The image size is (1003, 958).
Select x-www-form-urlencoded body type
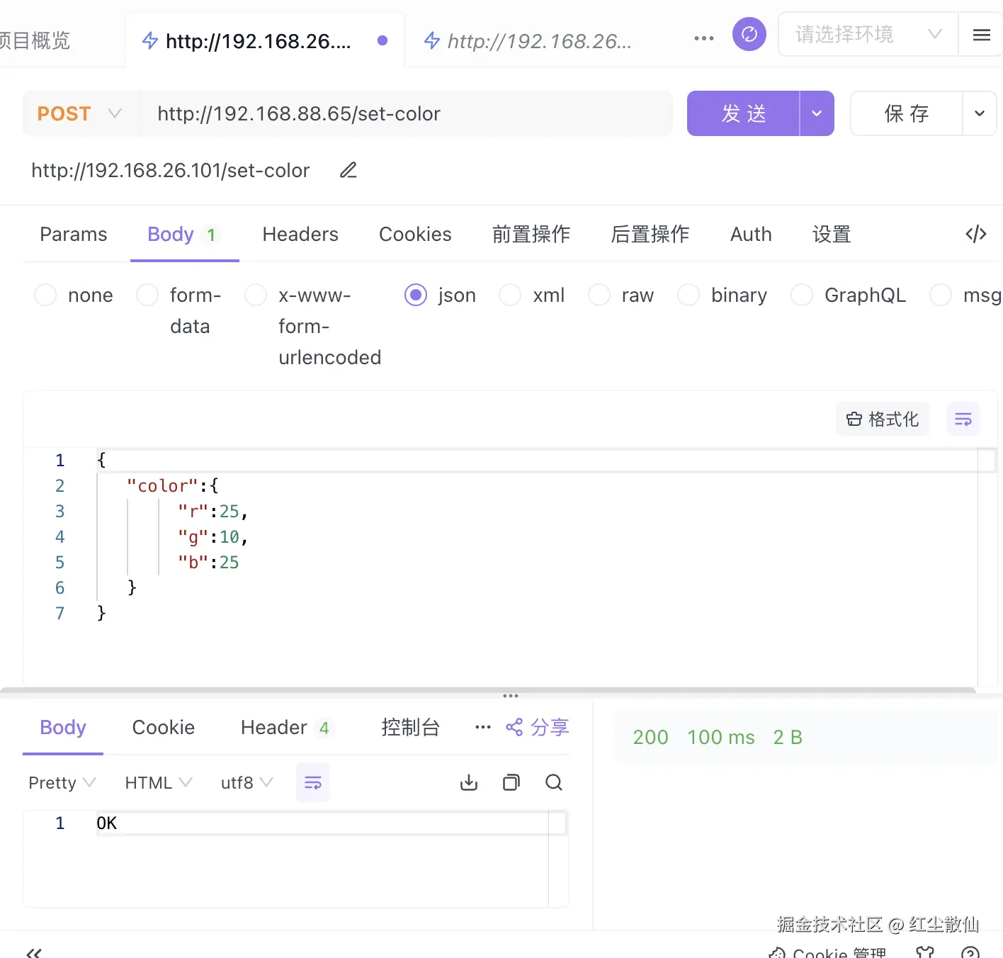256,295
